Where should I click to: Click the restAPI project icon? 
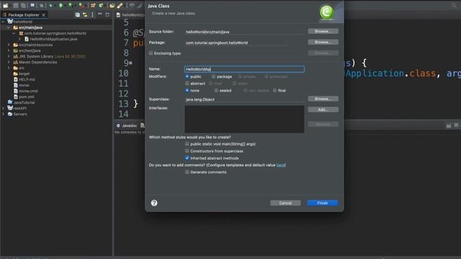[x=10, y=108]
